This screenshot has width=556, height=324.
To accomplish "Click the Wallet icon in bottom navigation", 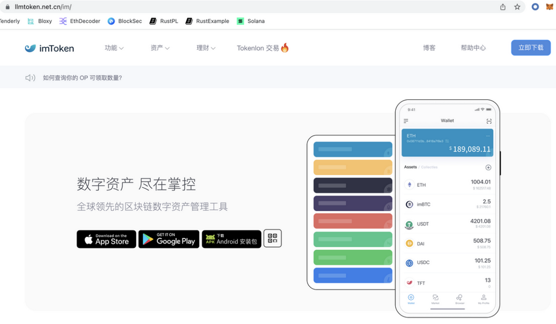I will 411,297.
